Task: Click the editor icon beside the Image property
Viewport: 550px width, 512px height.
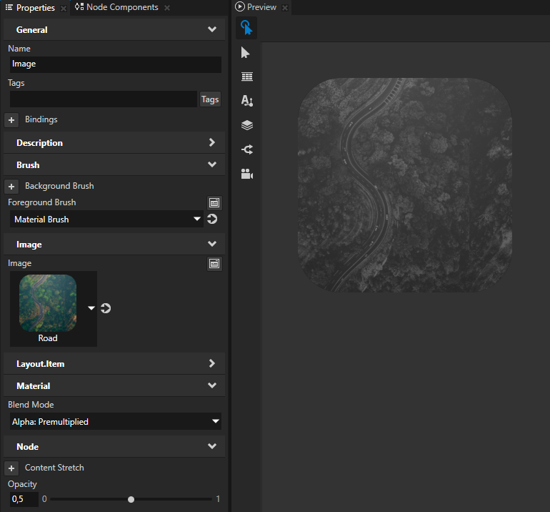Action: click(214, 264)
